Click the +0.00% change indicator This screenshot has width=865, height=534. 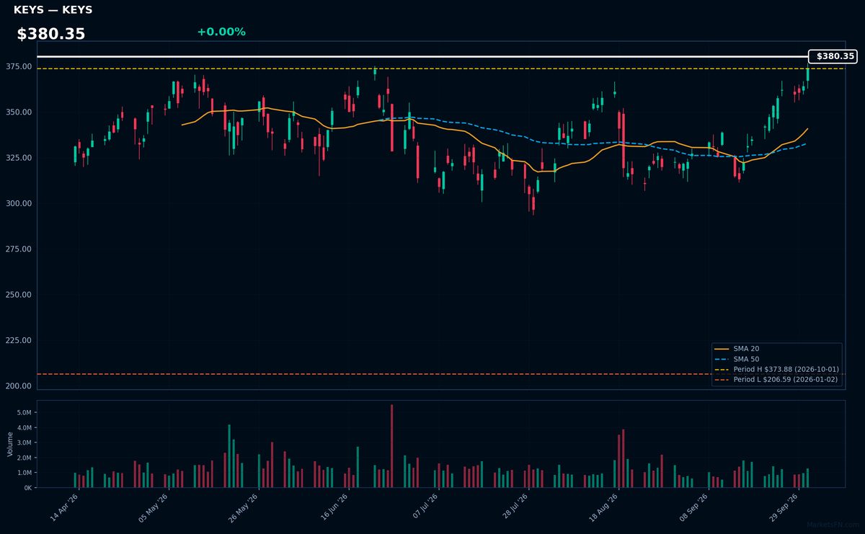tap(221, 32)
